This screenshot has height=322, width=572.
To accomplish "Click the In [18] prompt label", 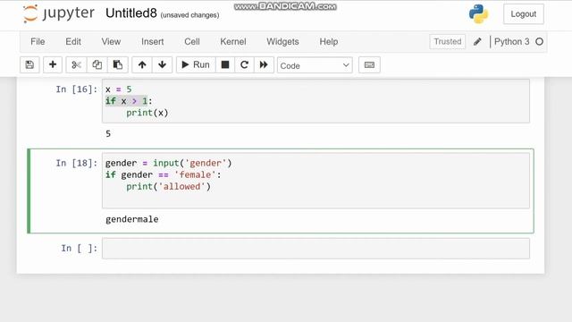I will (77, 163).
